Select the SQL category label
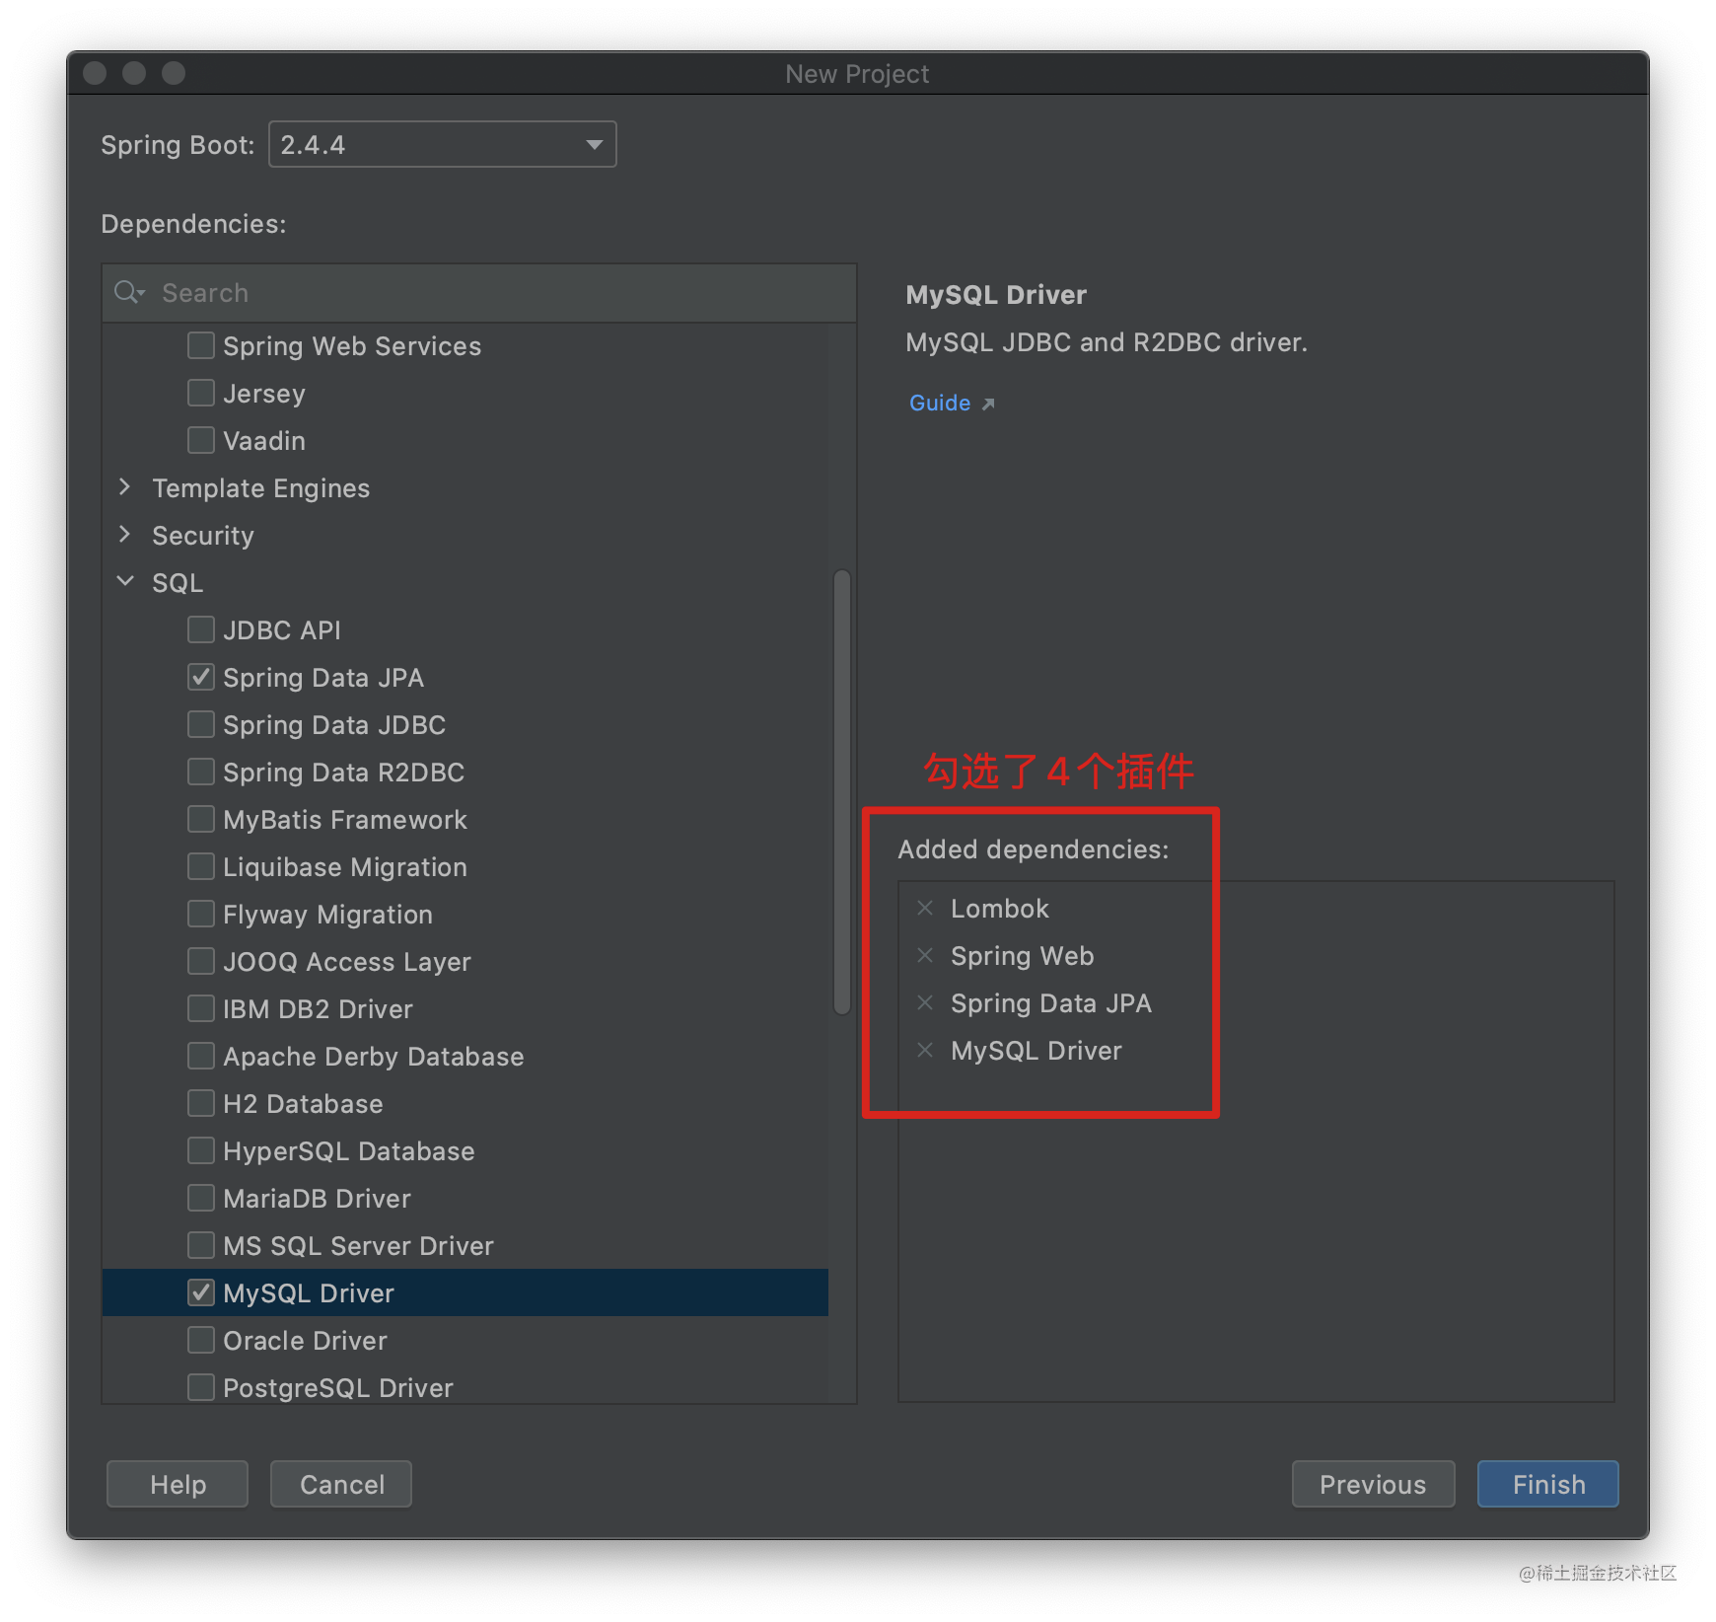Screen dimensions: 1716x1622 point(178,582)
